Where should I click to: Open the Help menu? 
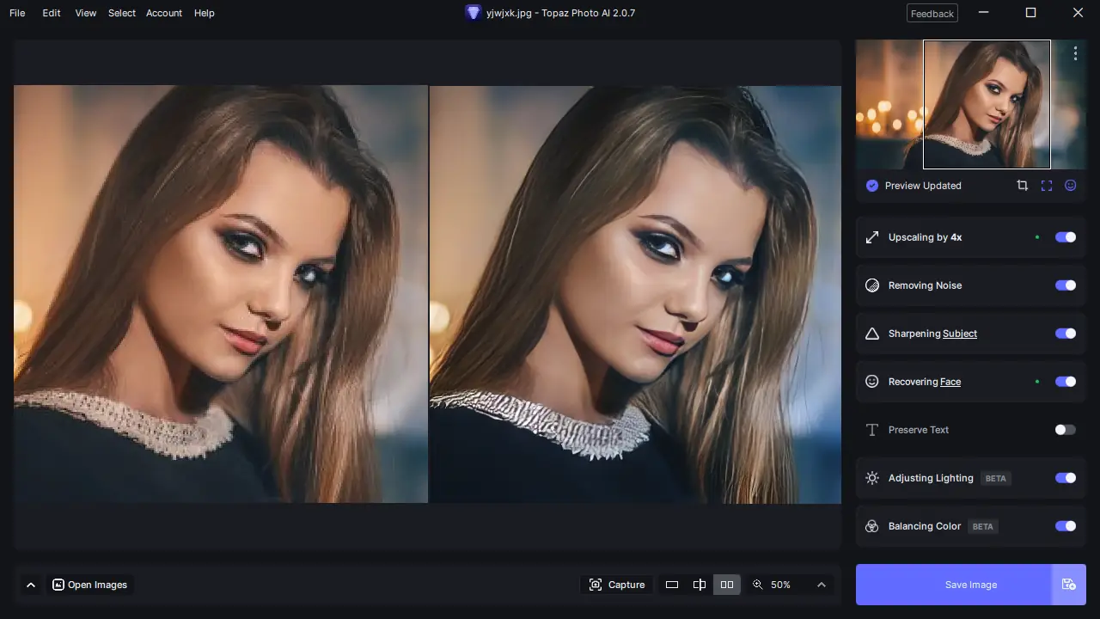pyautogui.click(x=205, y=13)
